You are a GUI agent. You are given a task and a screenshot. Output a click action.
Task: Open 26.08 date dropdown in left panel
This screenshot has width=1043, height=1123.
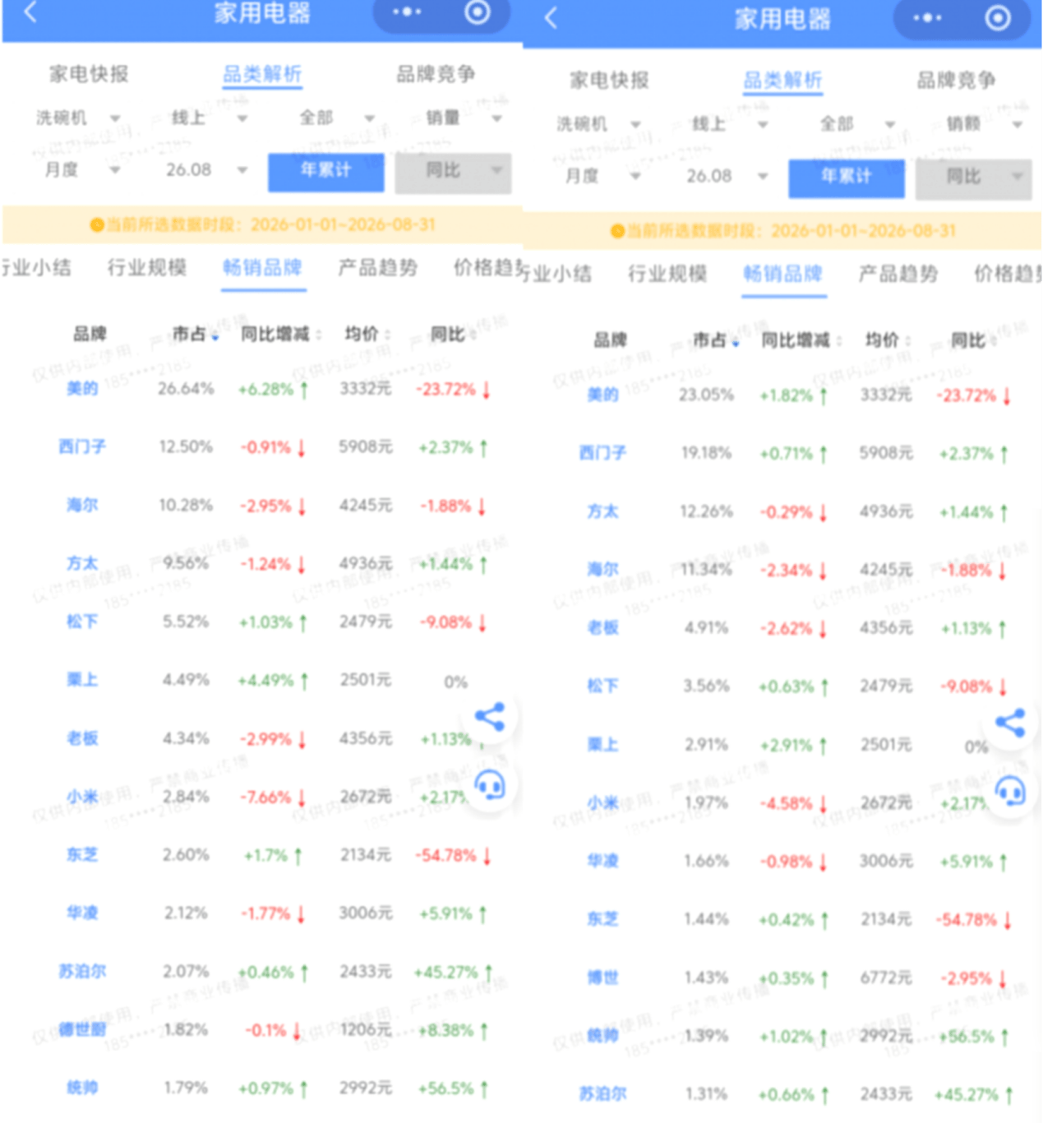pos(206,170)
